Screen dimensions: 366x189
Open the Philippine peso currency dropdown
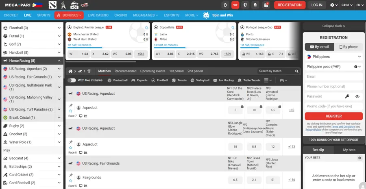point(334,67)
